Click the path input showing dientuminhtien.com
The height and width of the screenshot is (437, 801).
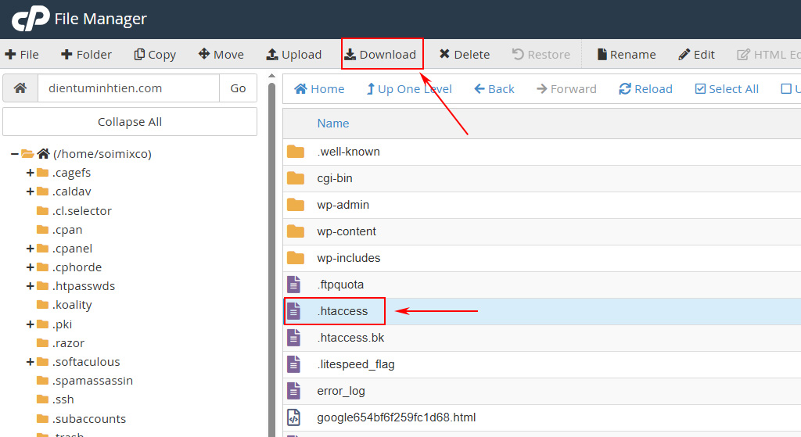click(x=129, y=88)
